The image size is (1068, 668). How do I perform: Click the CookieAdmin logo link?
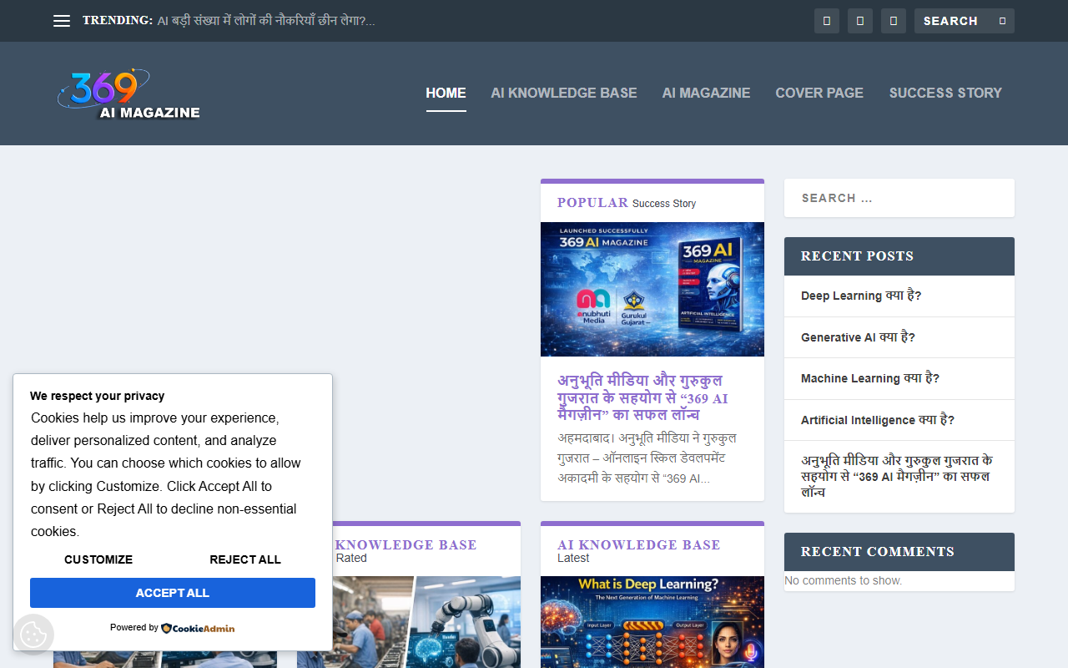point(198,628)
